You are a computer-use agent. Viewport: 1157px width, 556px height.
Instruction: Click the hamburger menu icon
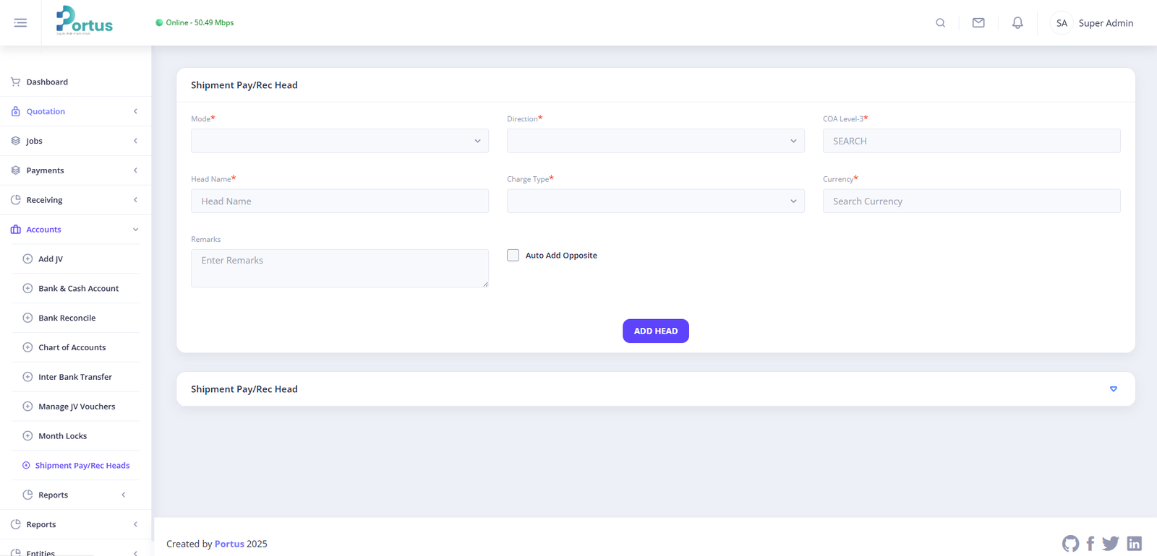click(20, 23)
